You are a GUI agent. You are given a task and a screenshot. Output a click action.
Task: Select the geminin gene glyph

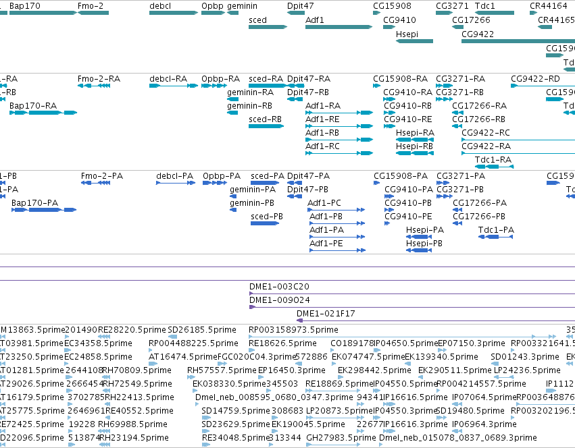pos(232,13)
